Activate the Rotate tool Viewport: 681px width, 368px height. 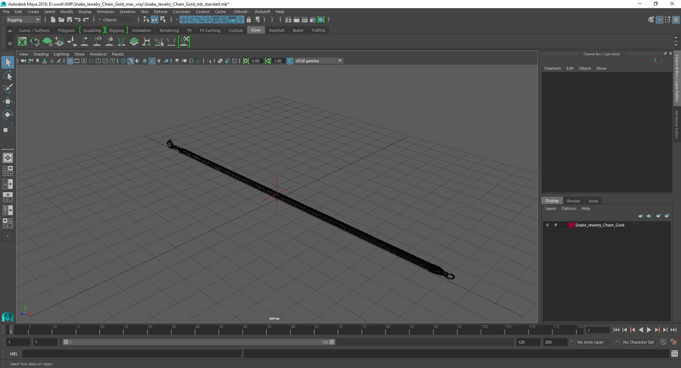(8, 115)
